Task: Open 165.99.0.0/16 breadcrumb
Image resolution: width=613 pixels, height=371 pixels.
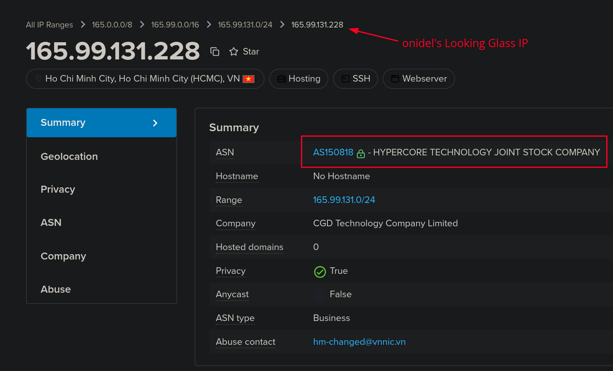Action: point(175,25)
